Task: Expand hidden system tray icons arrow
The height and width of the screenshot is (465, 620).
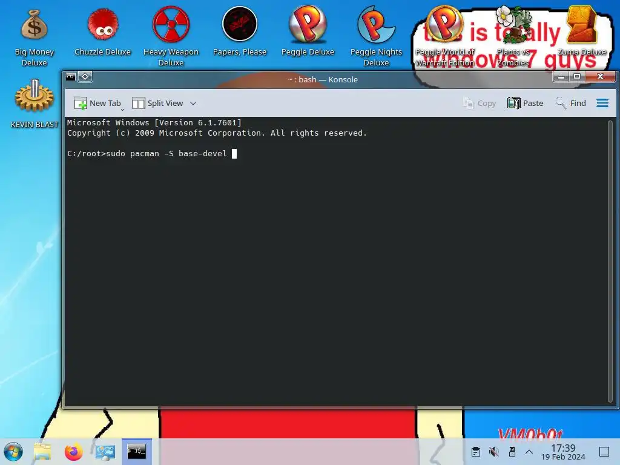Action: coord(529,452)
